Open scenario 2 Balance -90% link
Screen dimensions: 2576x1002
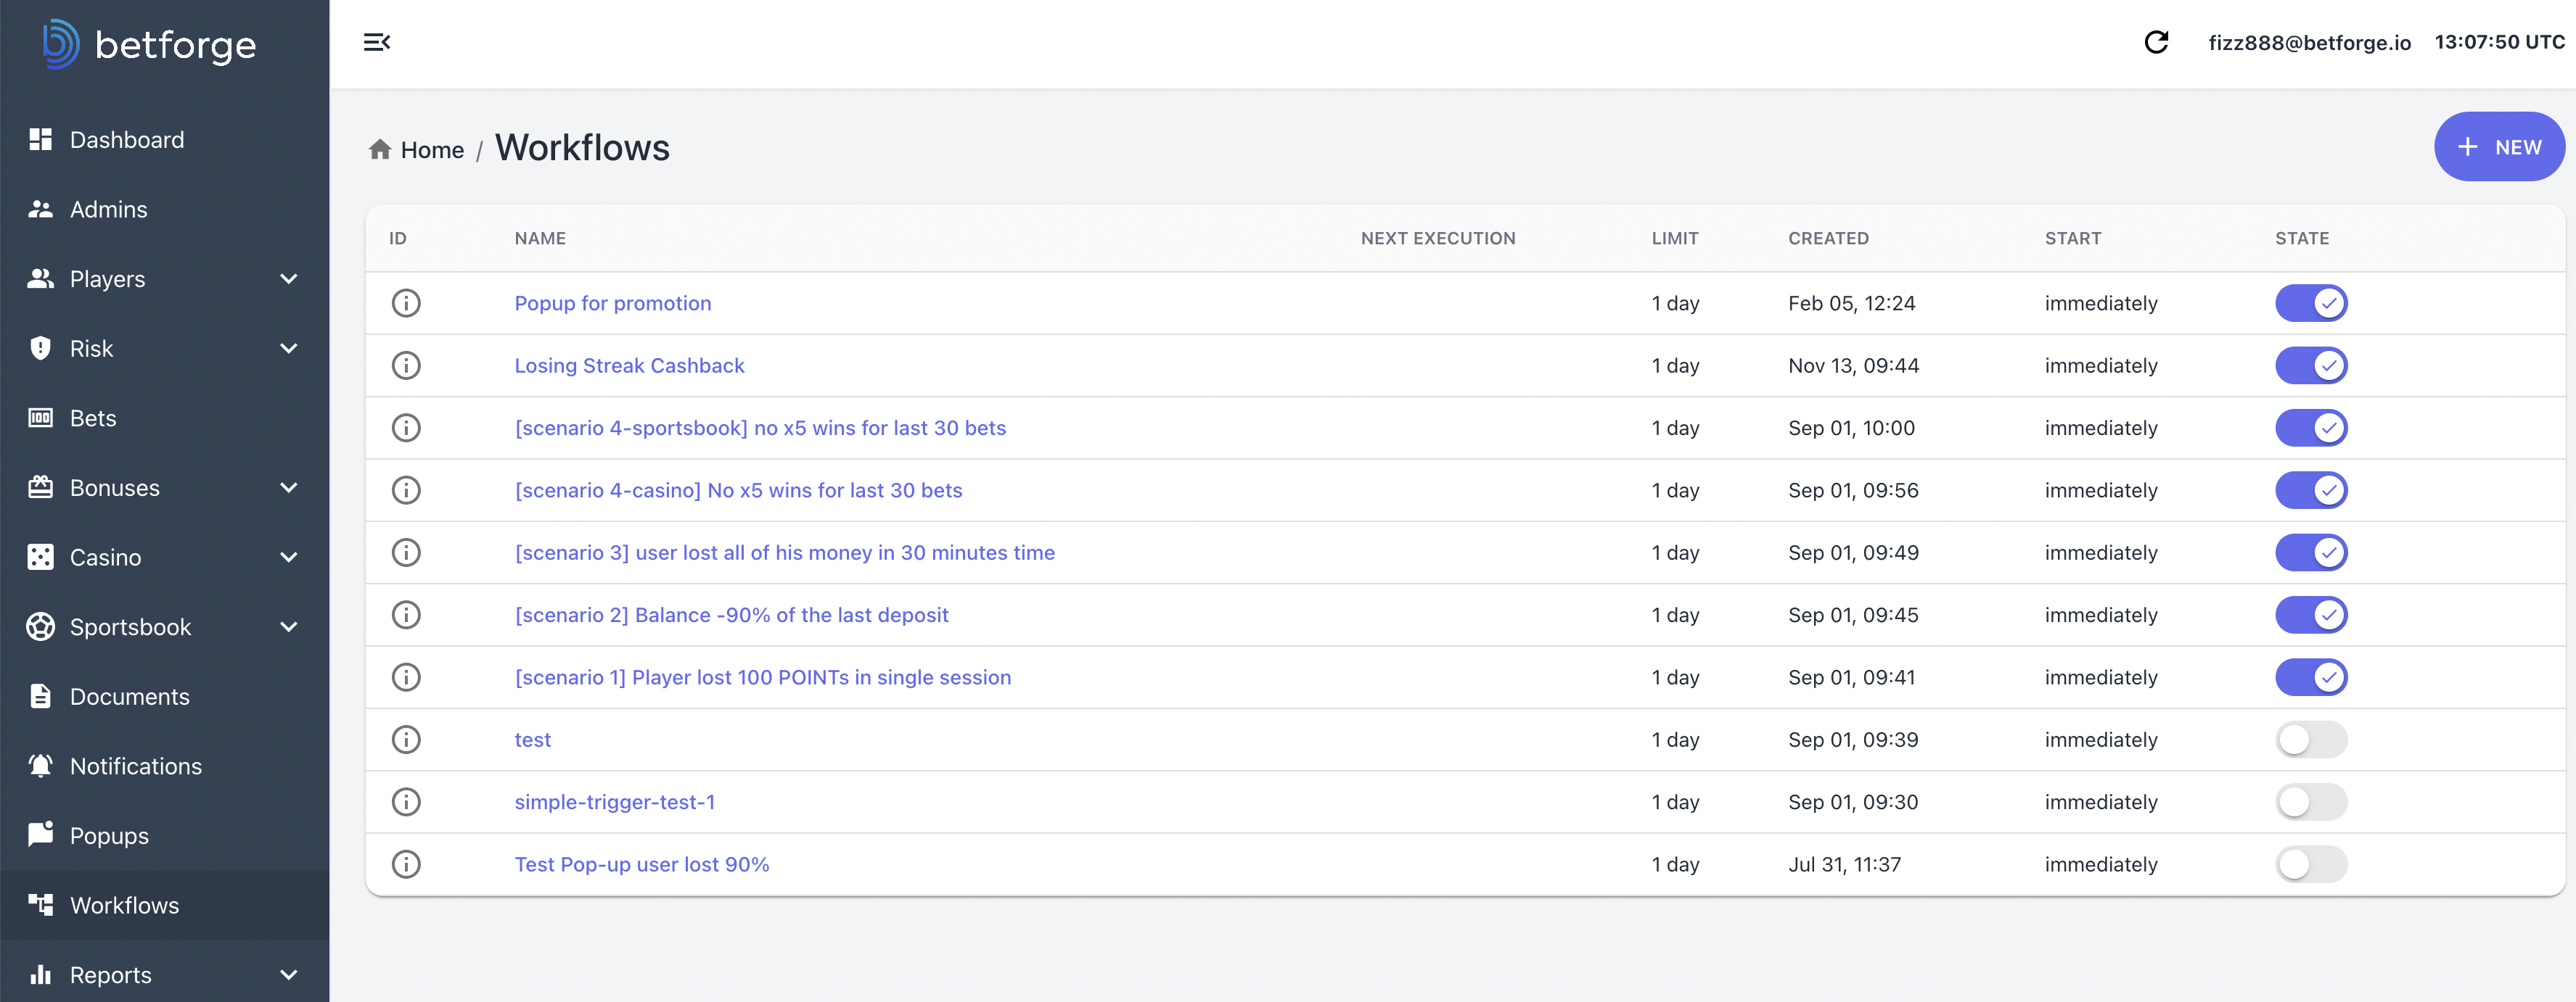[731, 616]
